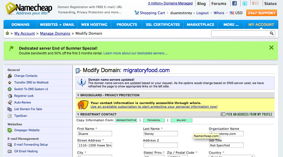Image resolution: width=283 pixels, height=157 pixels.
Task: Open the 3 million+ Domains Managed link
Action: click(x=170, y=3)
